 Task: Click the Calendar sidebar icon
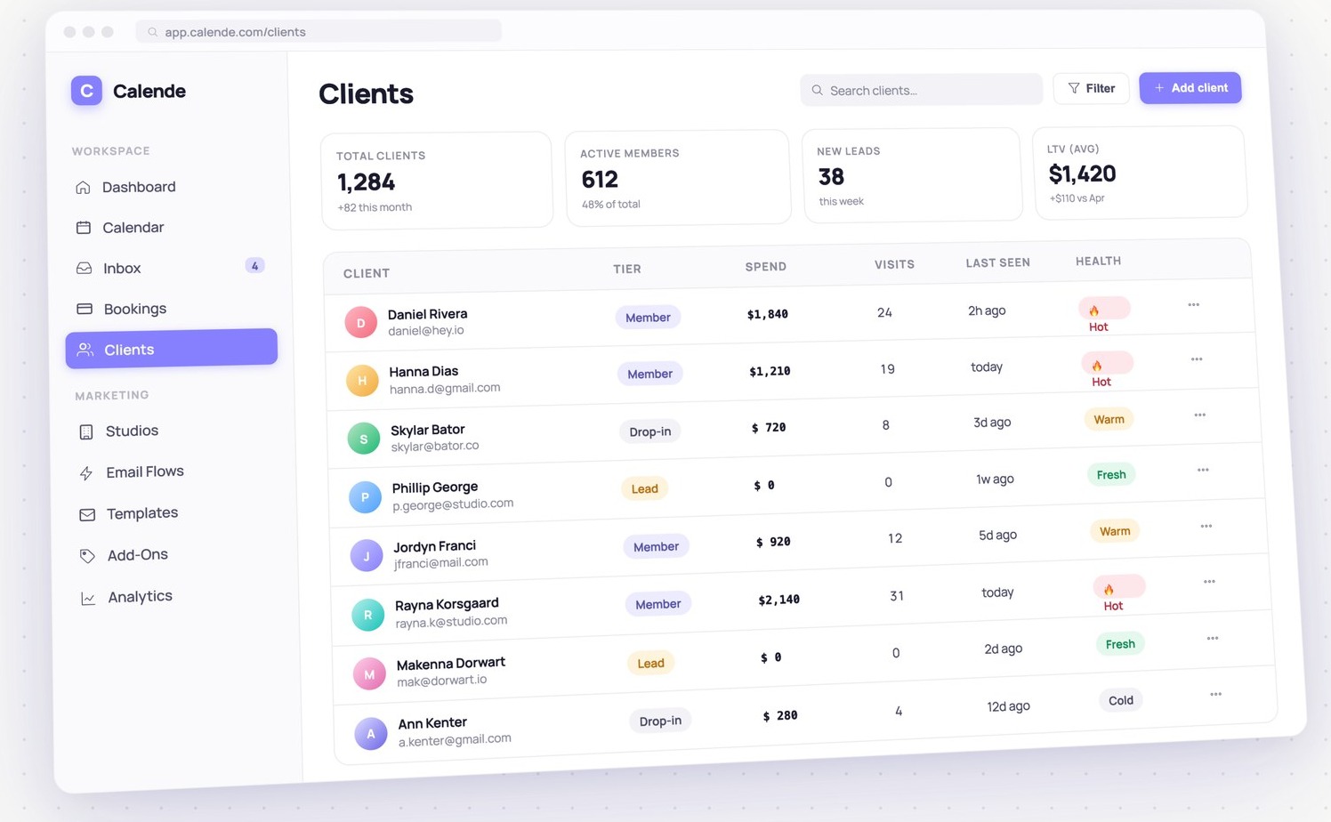84,228
